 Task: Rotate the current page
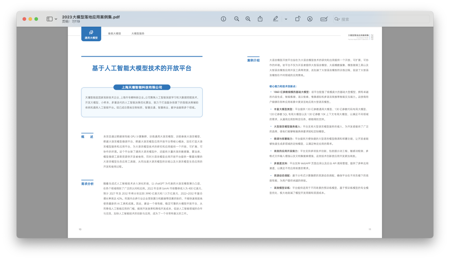click(x=297, y=19)
